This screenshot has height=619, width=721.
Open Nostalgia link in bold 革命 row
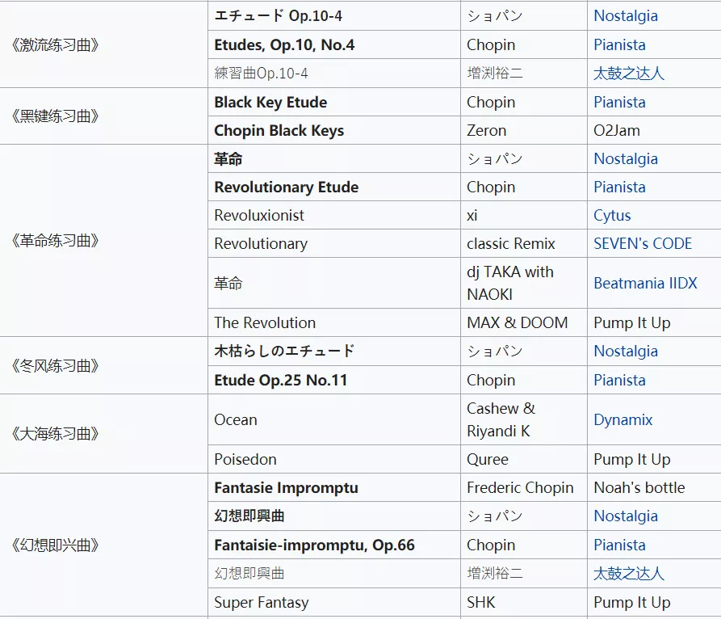pyautogui.click(x=626, y=158)
